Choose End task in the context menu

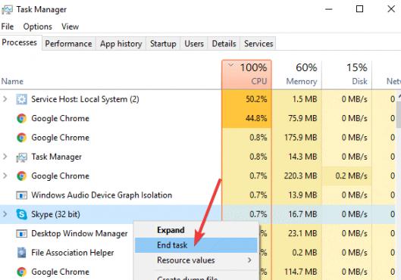pyautogui.click(x=196, y=245)
